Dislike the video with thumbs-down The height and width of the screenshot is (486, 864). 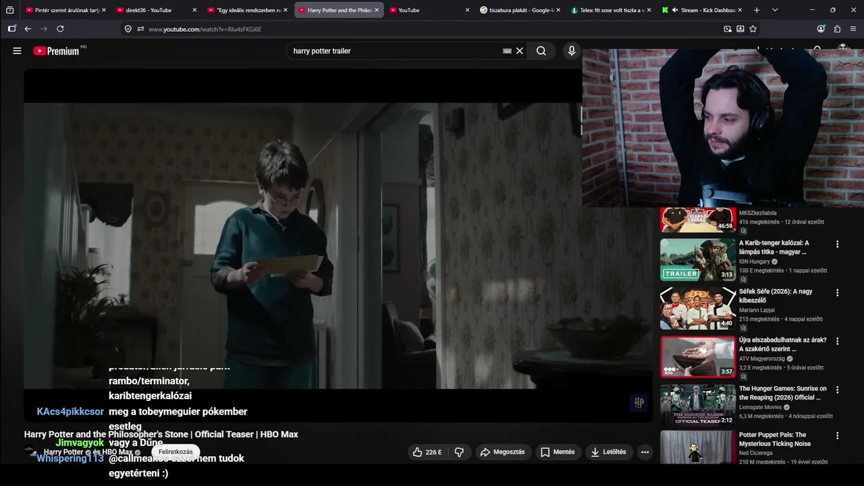[459, 452]
